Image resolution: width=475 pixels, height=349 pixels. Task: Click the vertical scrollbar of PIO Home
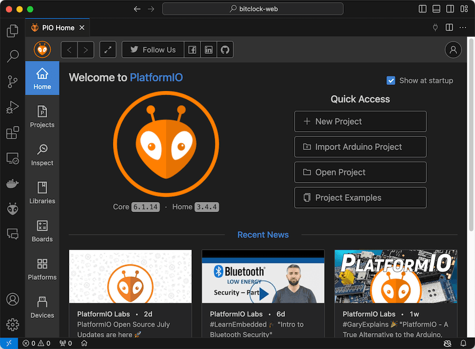(x=471, y=135)
